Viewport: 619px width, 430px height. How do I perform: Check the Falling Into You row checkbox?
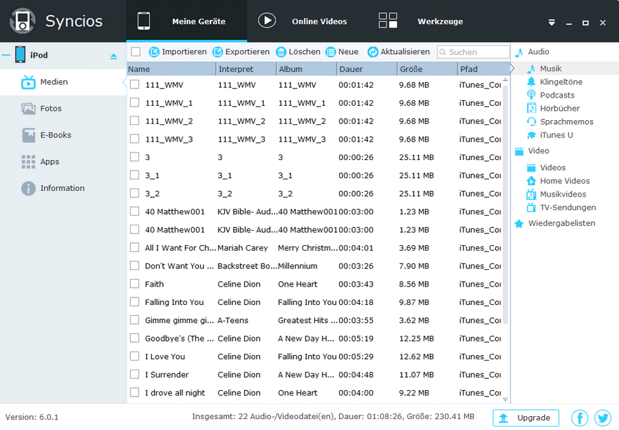[135, 302]
